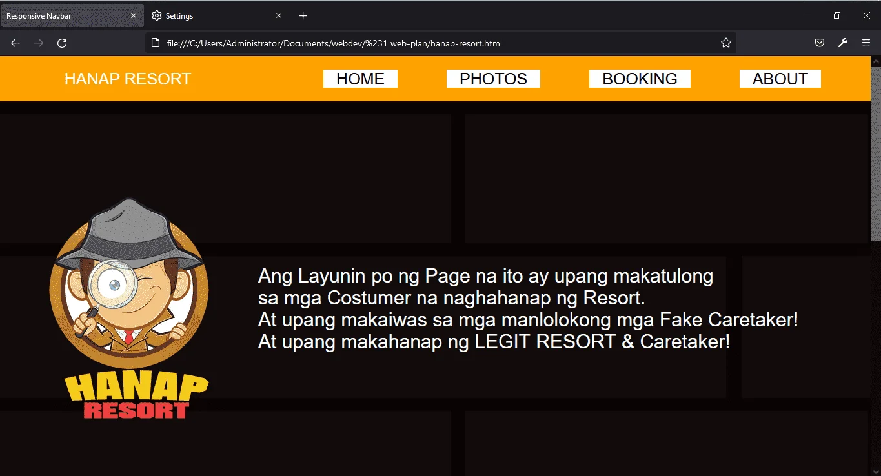Viewport: 881px width, 476px height.
Task: Click the text line starting 'Ang Layunin po ng Page'
Action: (x=485, y=277)
